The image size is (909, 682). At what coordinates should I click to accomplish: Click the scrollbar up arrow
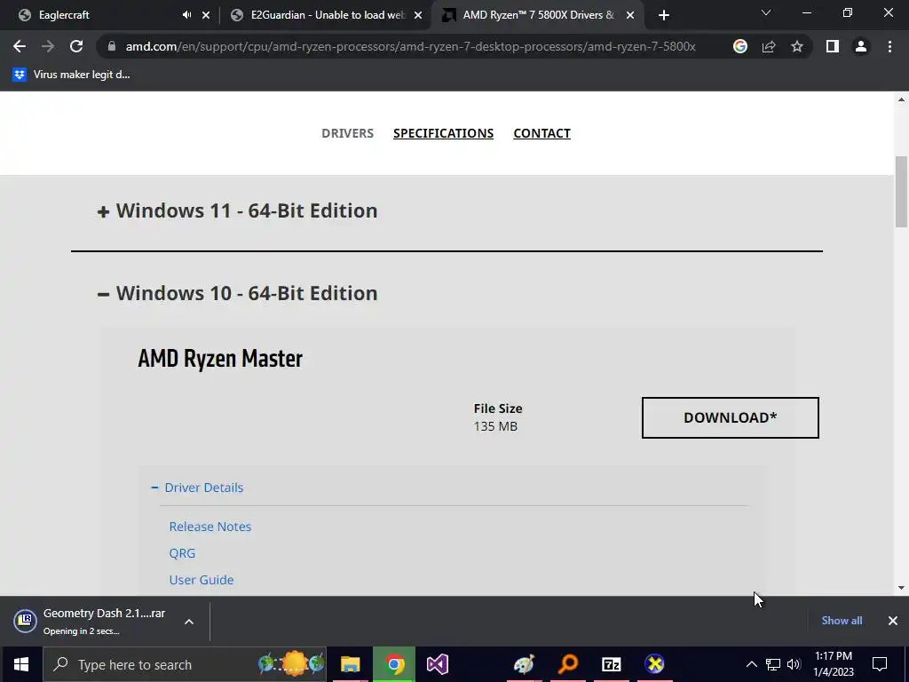pos(901,99)
